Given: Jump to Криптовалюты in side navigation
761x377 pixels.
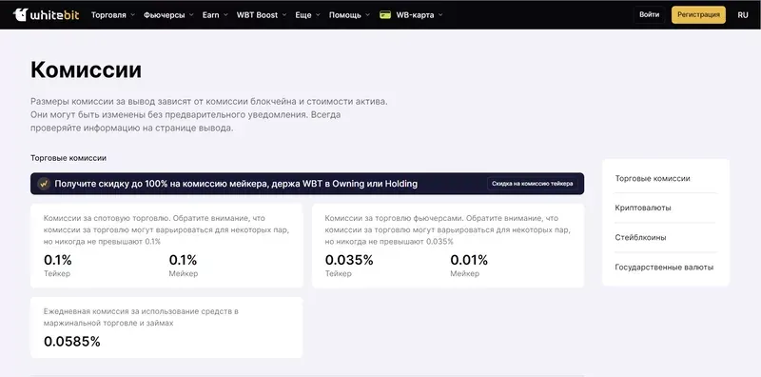Looking at the screenshot, I should click(x=643, y=208).
